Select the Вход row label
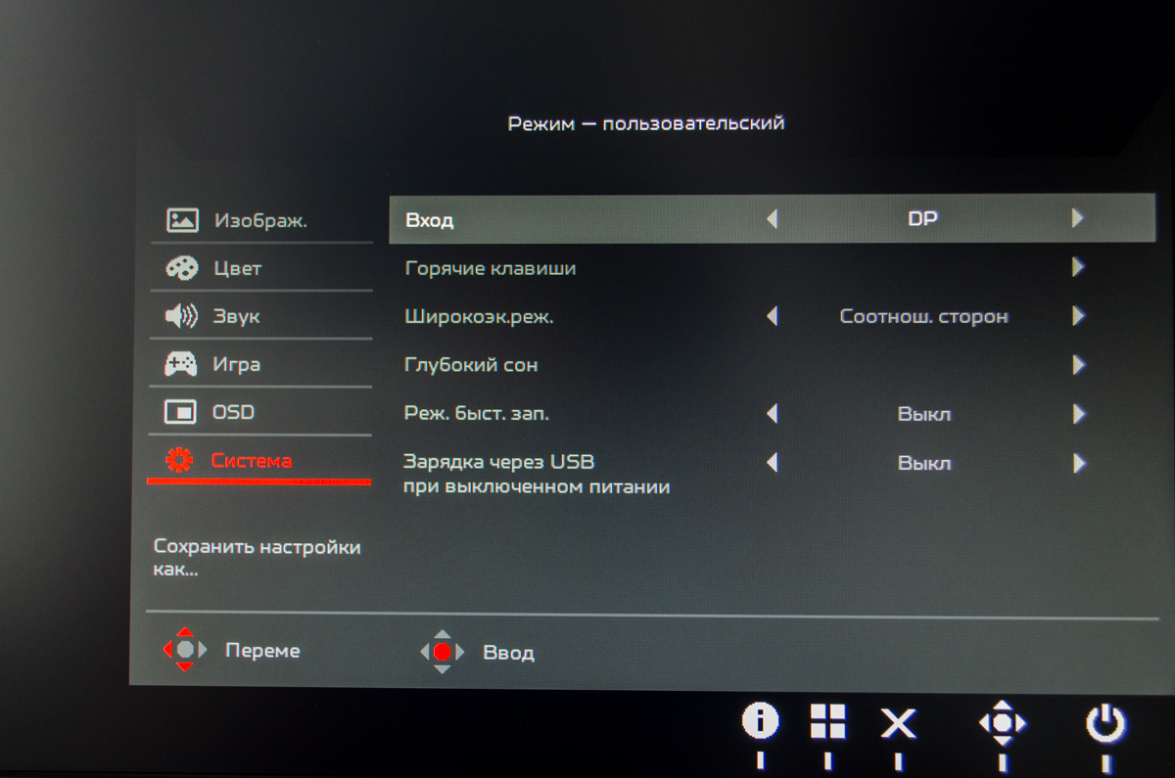Screen dimensions: 1175x778 click(x=429, y=220)
